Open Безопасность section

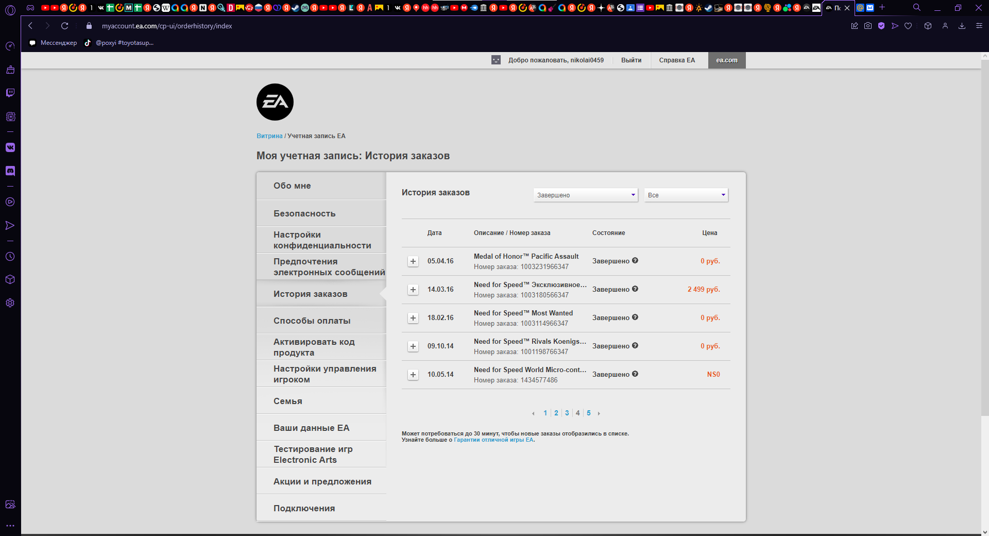pos(321,213)
